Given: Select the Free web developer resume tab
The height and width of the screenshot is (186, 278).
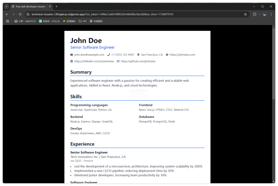Looking at the screenshot, I should point(30,6).
